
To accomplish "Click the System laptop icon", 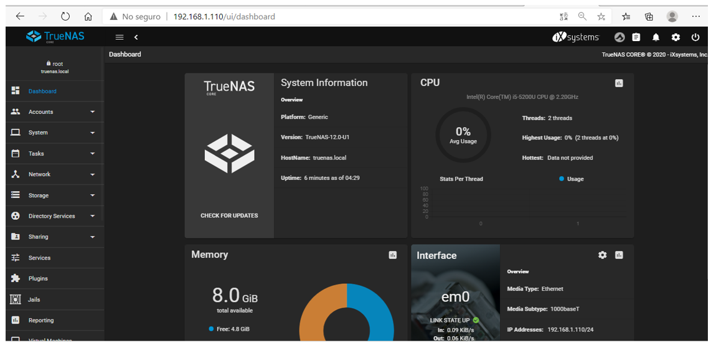I will [x=16, y=133].
